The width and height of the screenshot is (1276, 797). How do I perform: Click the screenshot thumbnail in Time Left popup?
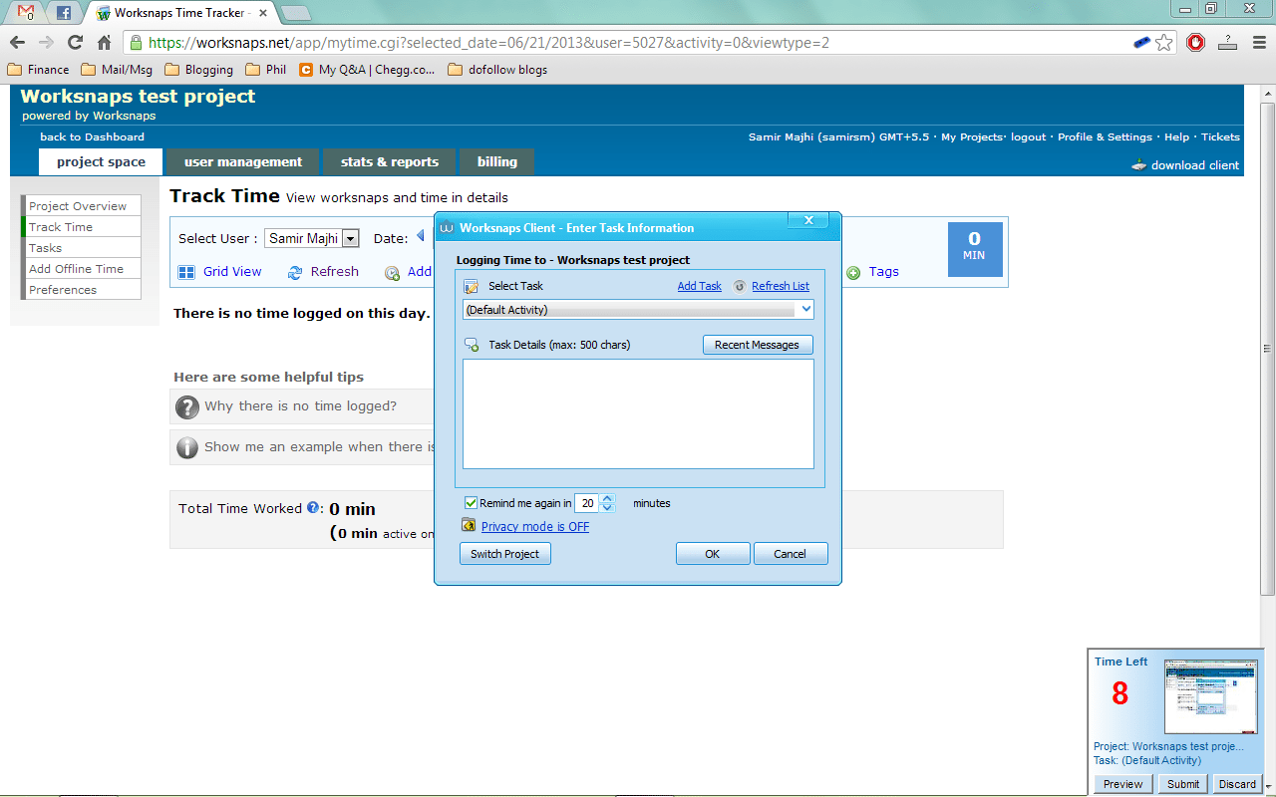pyautogui.click(x=1209, y=697)
